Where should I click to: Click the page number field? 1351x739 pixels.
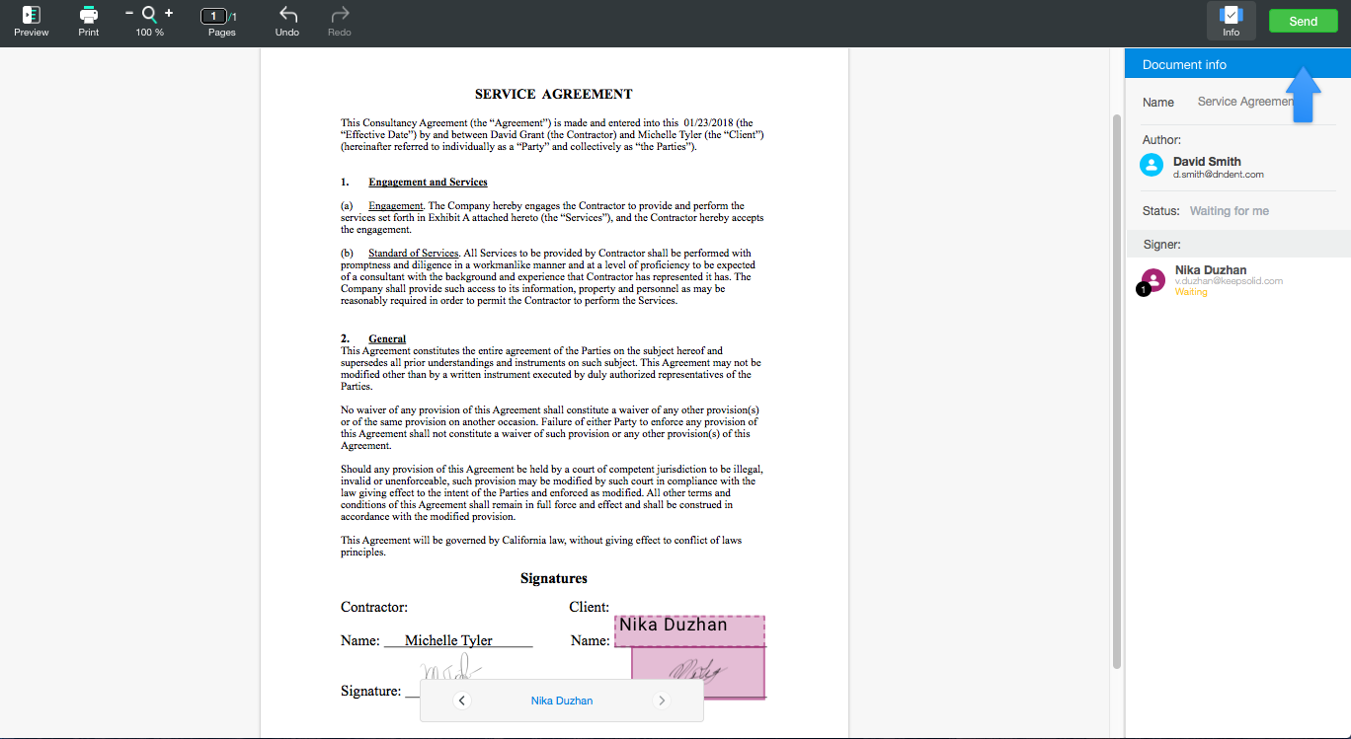point(213,16)
